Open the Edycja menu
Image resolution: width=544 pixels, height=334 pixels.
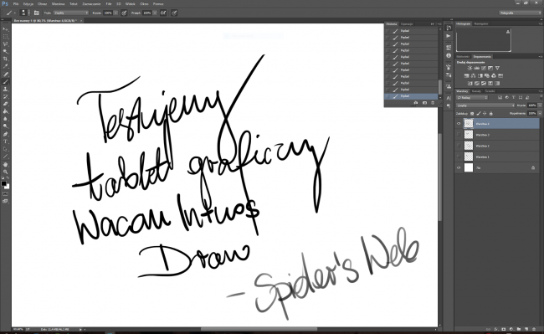click(28, 4)
